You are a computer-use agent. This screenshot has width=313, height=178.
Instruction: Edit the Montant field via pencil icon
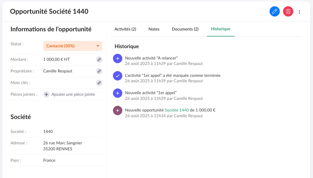[99, 60]
